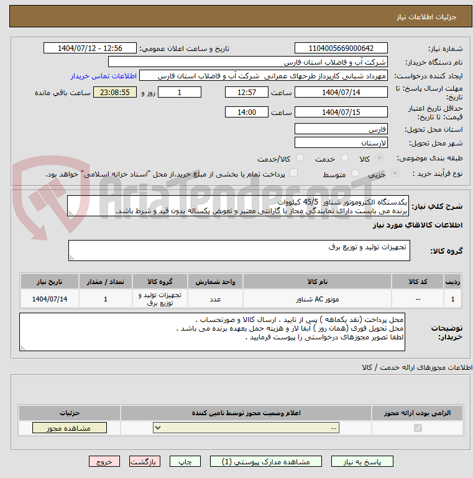Click the استان محل تحویل field فارس

pos(341,129)
